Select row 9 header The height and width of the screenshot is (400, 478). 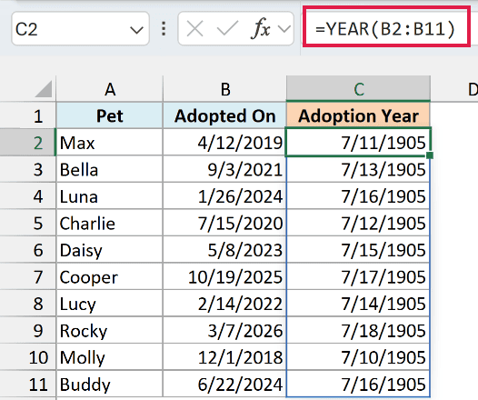click(x=28, y=330)
